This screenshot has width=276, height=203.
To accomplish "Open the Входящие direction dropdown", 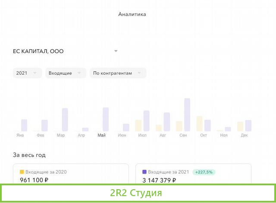I will pos(65,73).
